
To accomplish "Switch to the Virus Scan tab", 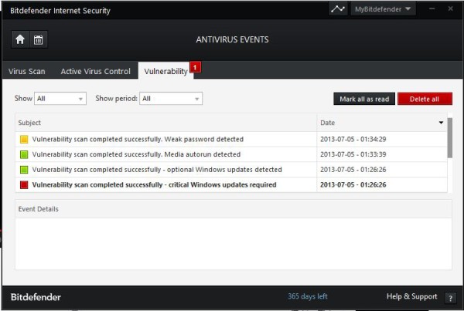I will [x=26, y=71].
